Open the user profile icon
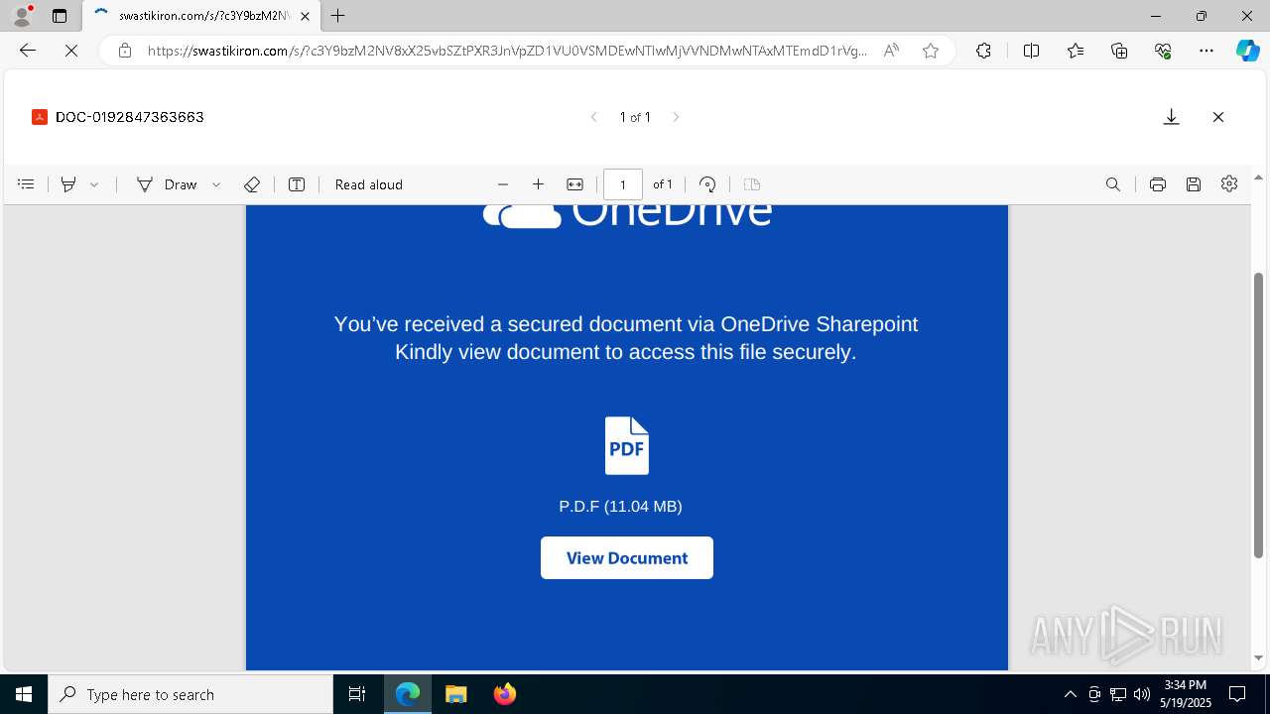 tap(22, 16)
